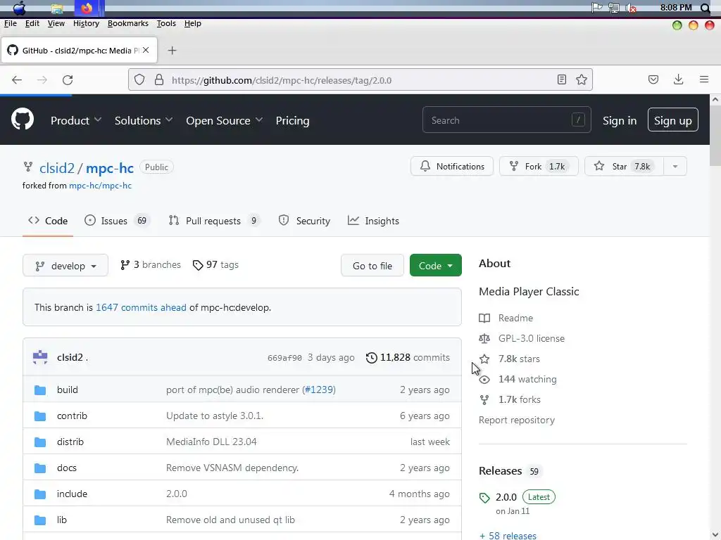721x540 pixels.
Task: Go back with the browser back arrow
Action: (x=17, y=80)
